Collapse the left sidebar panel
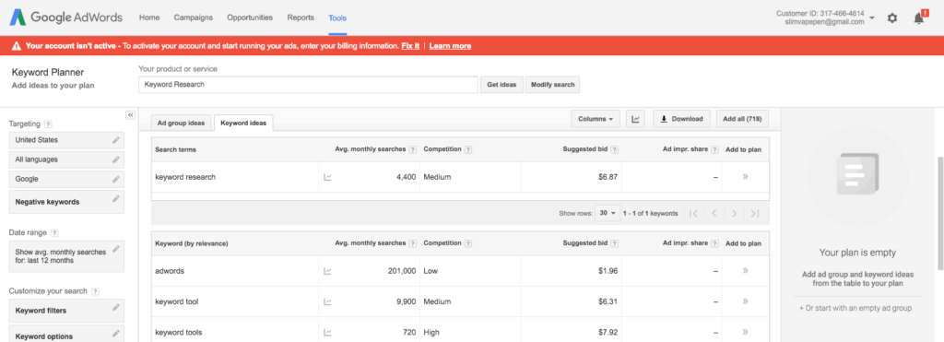The image size is (944, 342). tap(130, 115)
